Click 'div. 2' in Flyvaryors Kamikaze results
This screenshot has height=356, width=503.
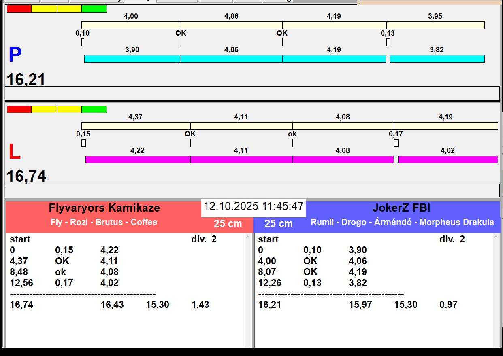click(204, 239)
